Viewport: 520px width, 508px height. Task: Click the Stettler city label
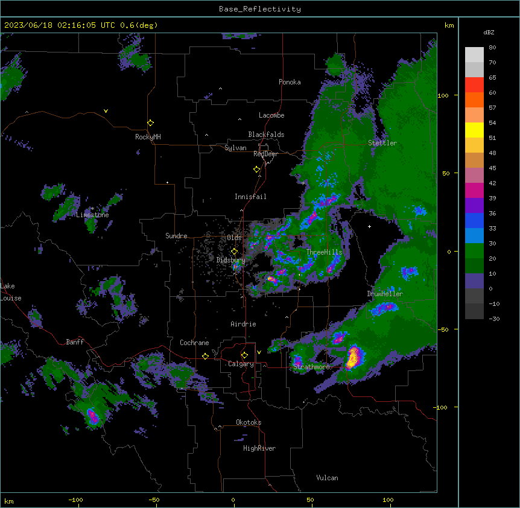(382, 143)
